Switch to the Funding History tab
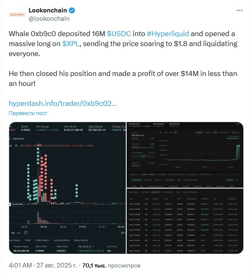This screenshot has width=252, height=277. click(61, 240)
